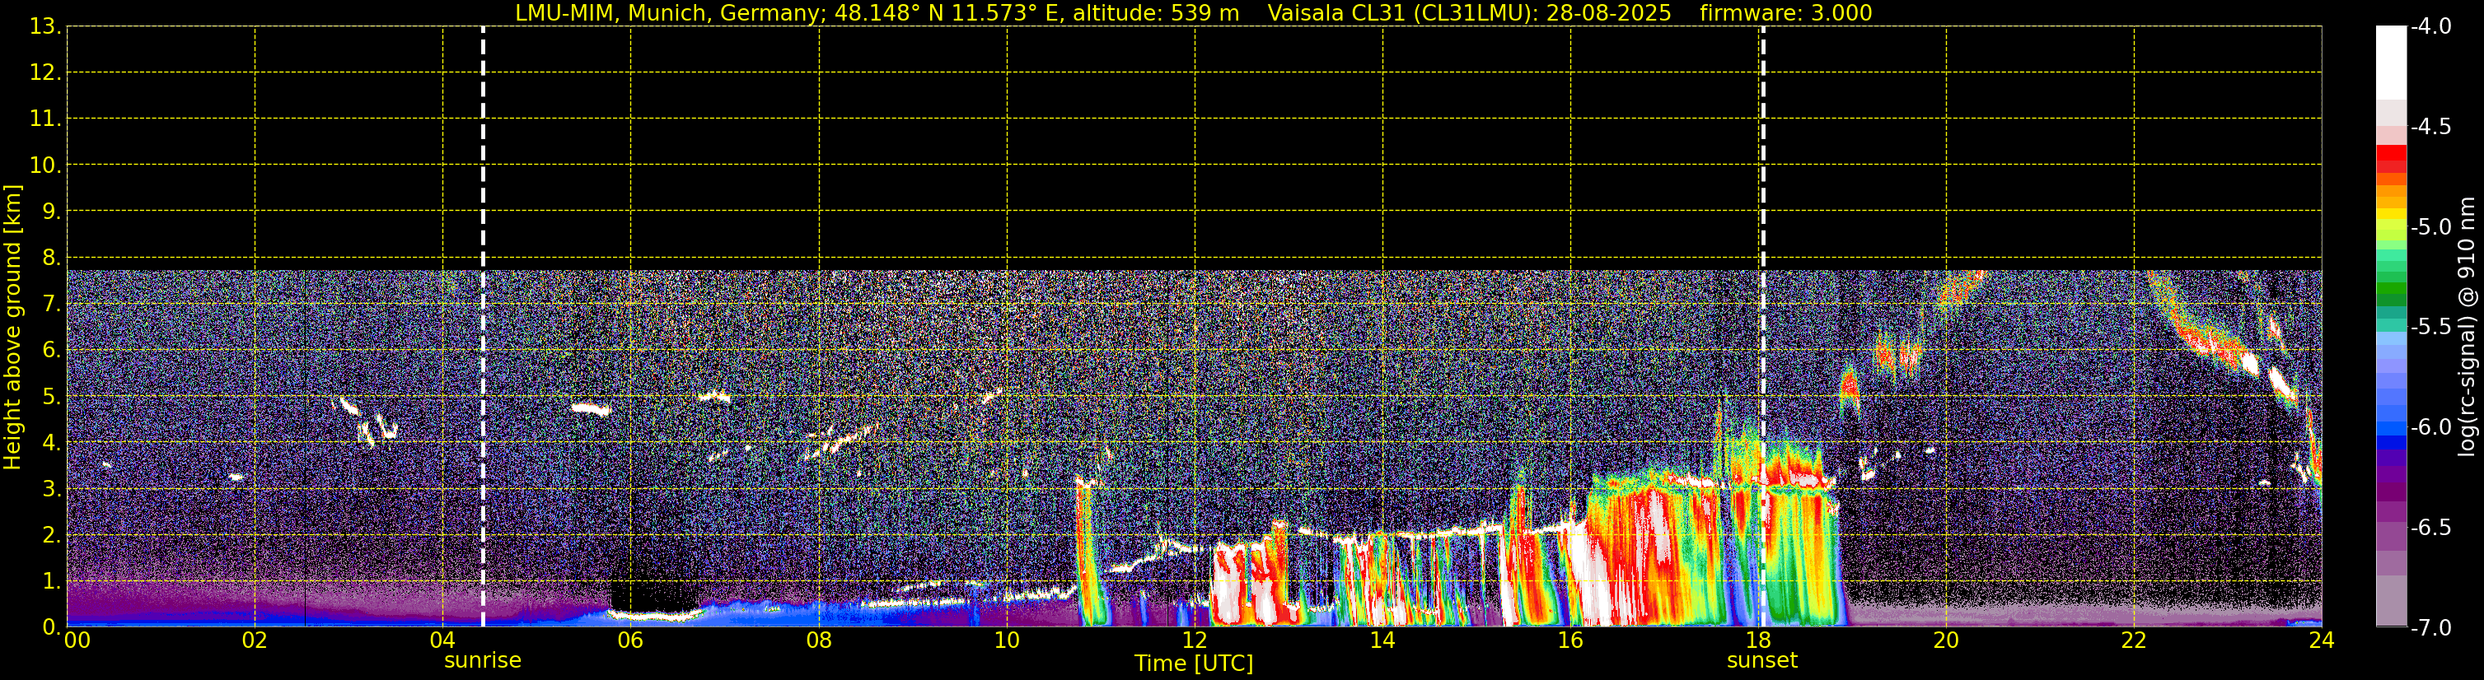2484x680 pixels.
Task: Click the -7.0 label at the colorbar bottom
Action: 2430,628
